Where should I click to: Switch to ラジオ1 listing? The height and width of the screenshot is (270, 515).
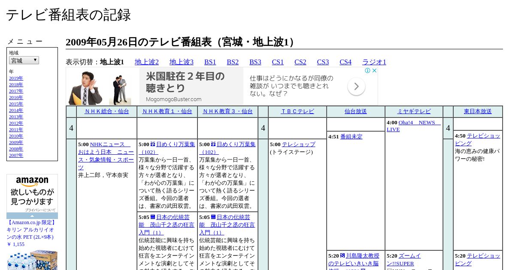[x=374, y=62]
